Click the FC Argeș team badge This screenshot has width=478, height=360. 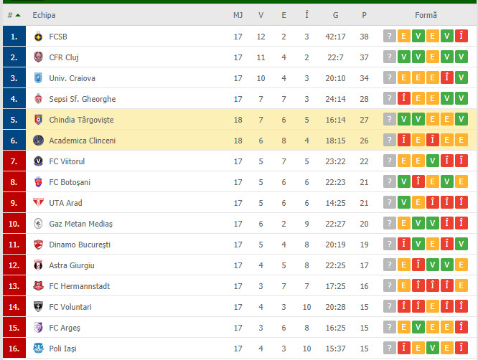(38, 328)
